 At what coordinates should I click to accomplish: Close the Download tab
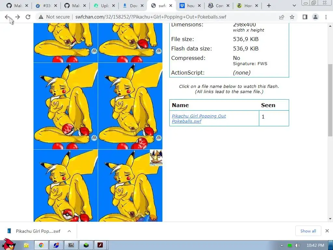(142, 6)
